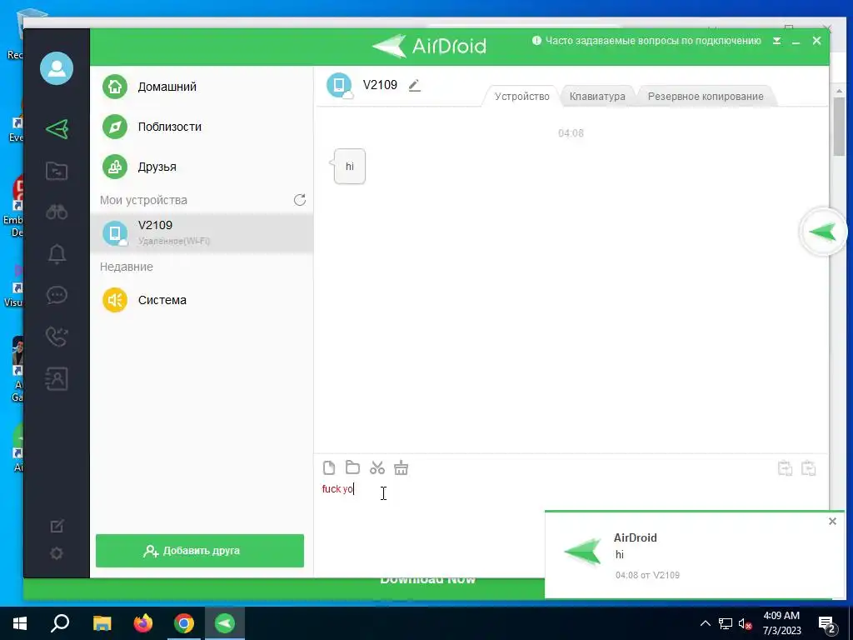The width and height of the screenshot is (853, 640).
Task: Open the title bar dropdown menu arrow
Action: [x=777, y=41]
